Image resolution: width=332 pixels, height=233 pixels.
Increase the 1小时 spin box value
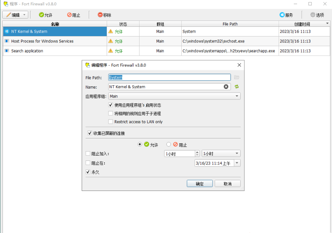coord(197,152)
